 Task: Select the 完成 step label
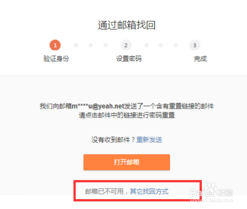[x=200, y=59]
